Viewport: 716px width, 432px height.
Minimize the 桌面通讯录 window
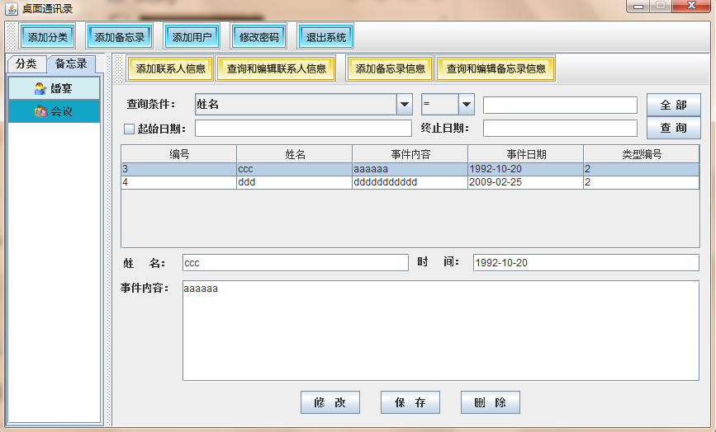pos(638,7)
